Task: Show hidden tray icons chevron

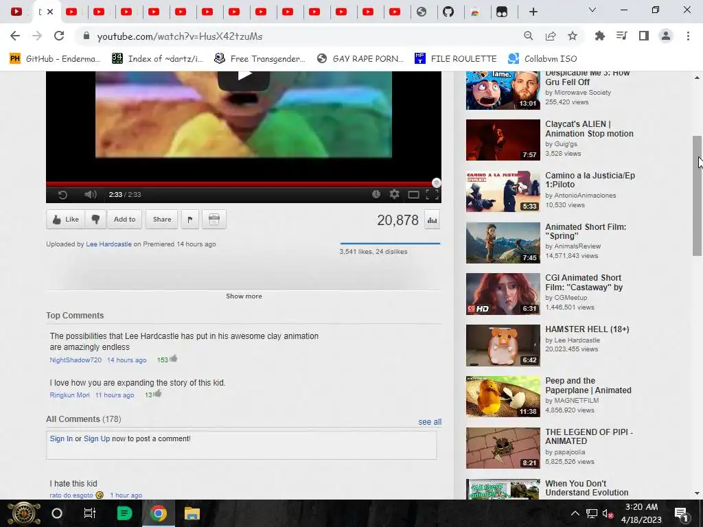Action: (575, 513)
